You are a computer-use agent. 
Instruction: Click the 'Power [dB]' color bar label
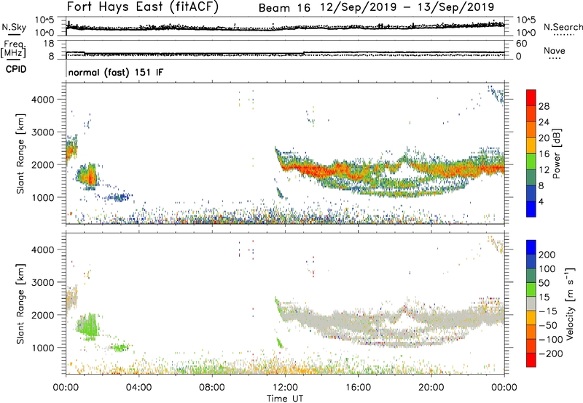(556, 153)
